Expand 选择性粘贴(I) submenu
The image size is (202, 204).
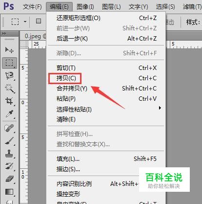(106, 109)
